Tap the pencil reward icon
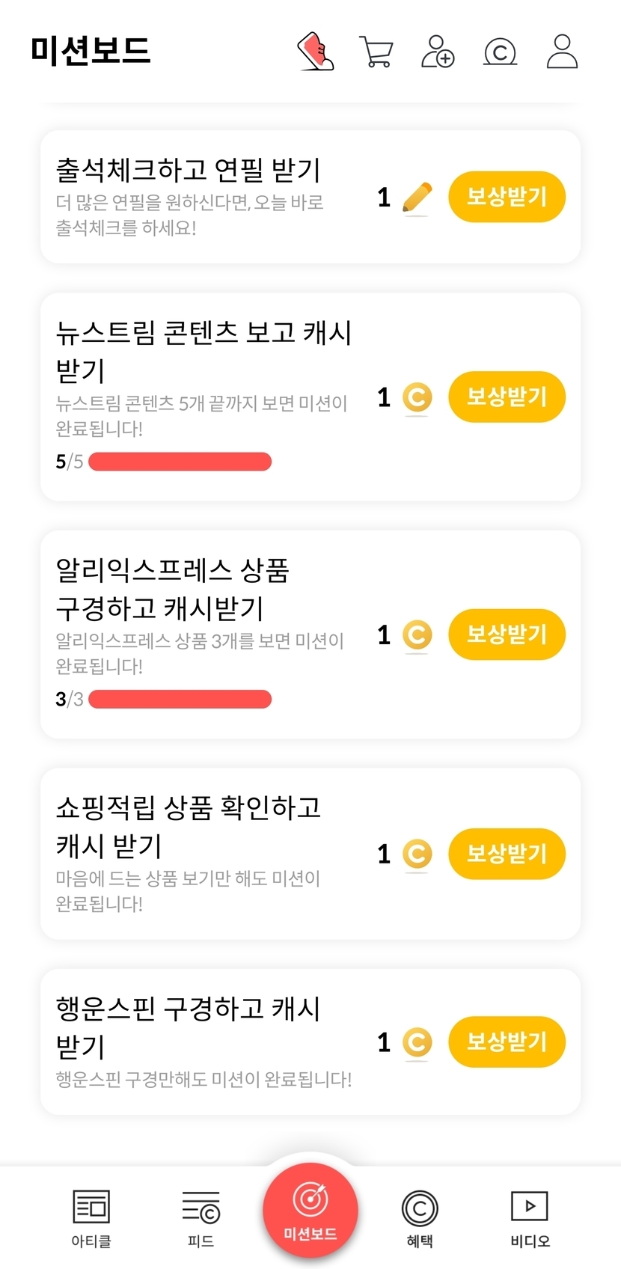 click(x=417, y=198)
